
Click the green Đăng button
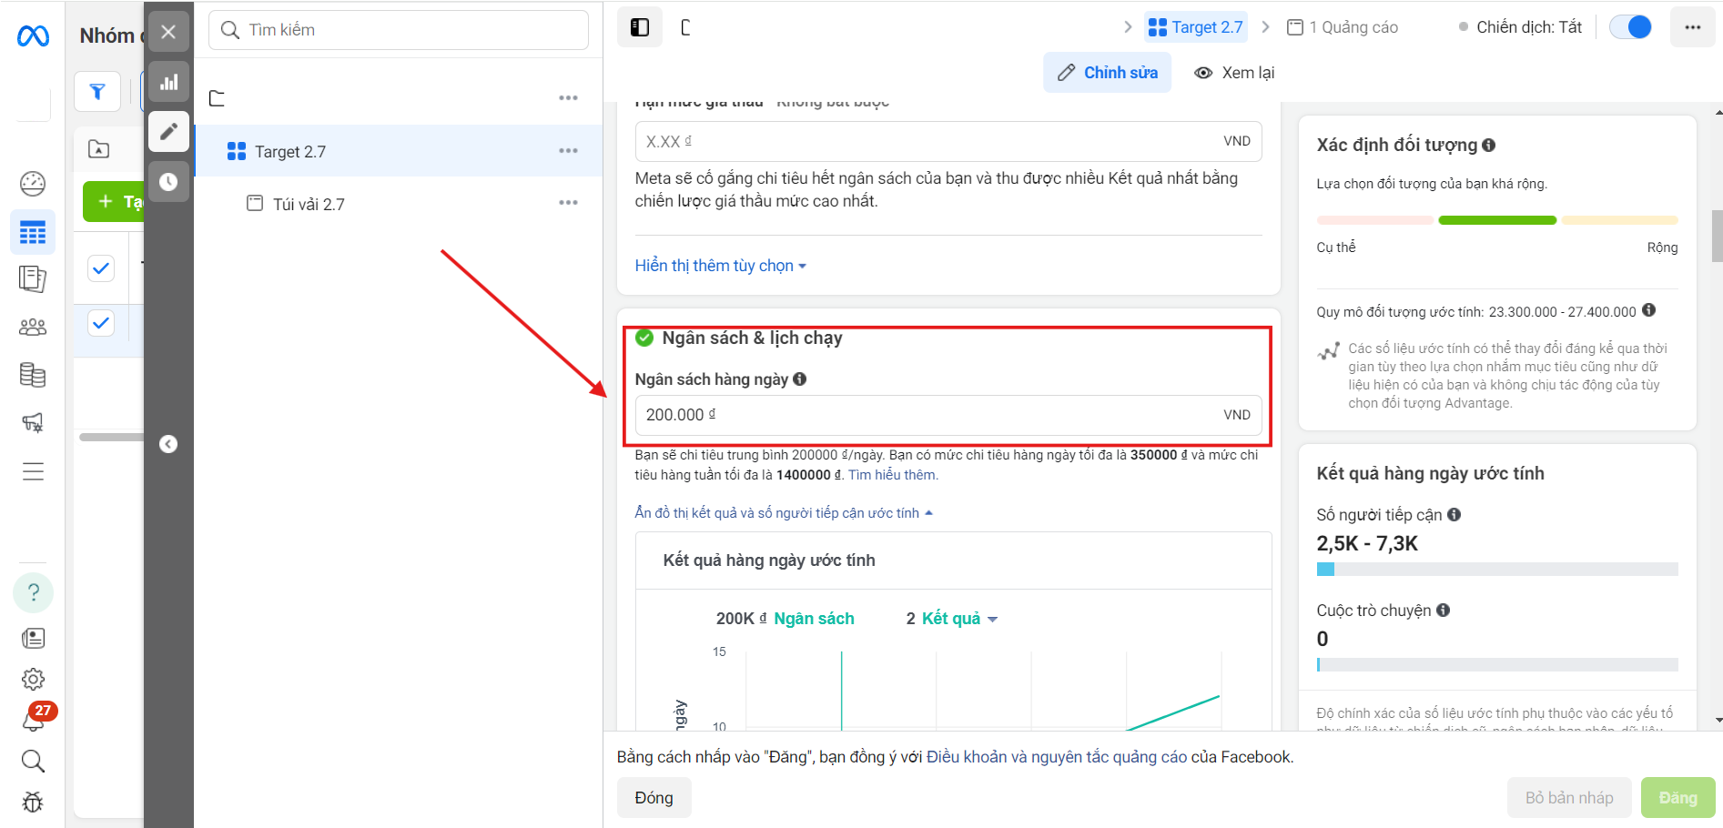tap(1677, 798)
